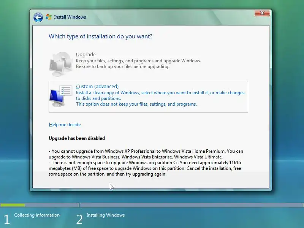The height and width of the screenshot is (228, 304).
Task: Click the 'Install Windows' title text
Action: (x=70, y=17)
